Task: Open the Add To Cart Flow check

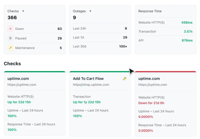Action: 88,79
